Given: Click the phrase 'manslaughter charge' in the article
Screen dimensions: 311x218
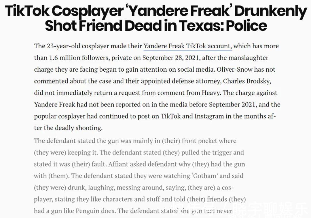Looking at the screenshot, I should click(x=247, y=58).
